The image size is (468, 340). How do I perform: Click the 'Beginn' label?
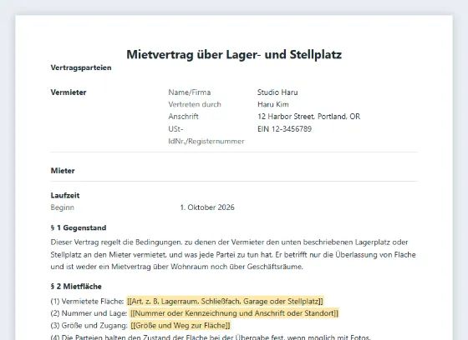click(x=63, y=207)
